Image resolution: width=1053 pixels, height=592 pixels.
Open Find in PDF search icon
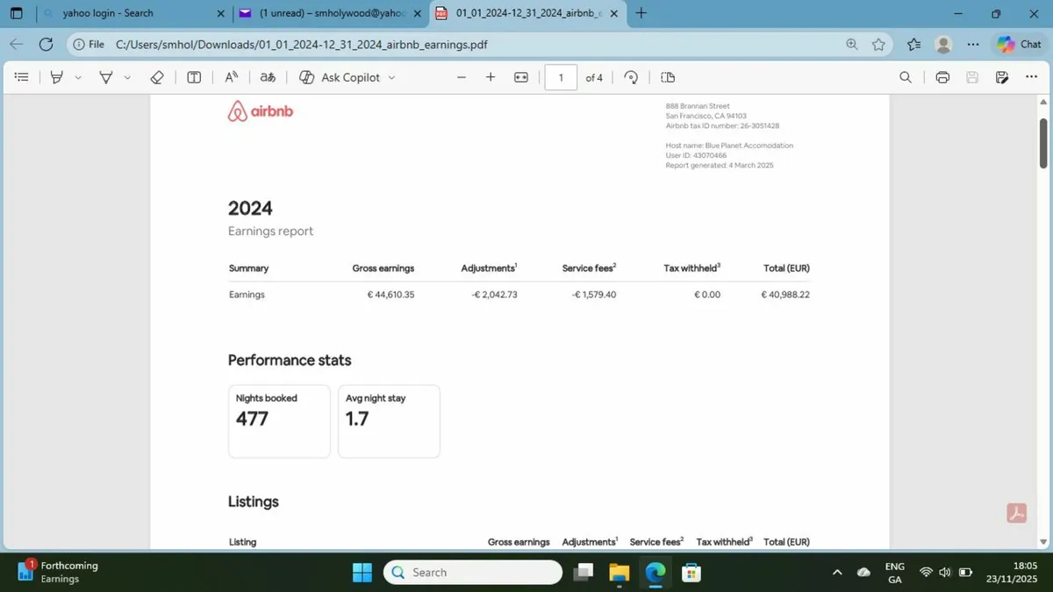click(x=906, y=77)
